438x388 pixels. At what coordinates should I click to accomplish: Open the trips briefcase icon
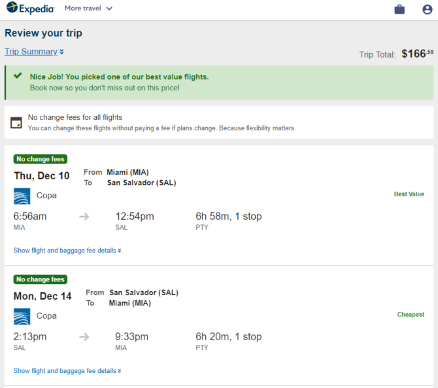point(399,9)
